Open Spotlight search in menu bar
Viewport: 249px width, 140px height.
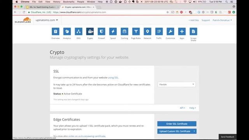pyautogui.click(x=226, y=2)
